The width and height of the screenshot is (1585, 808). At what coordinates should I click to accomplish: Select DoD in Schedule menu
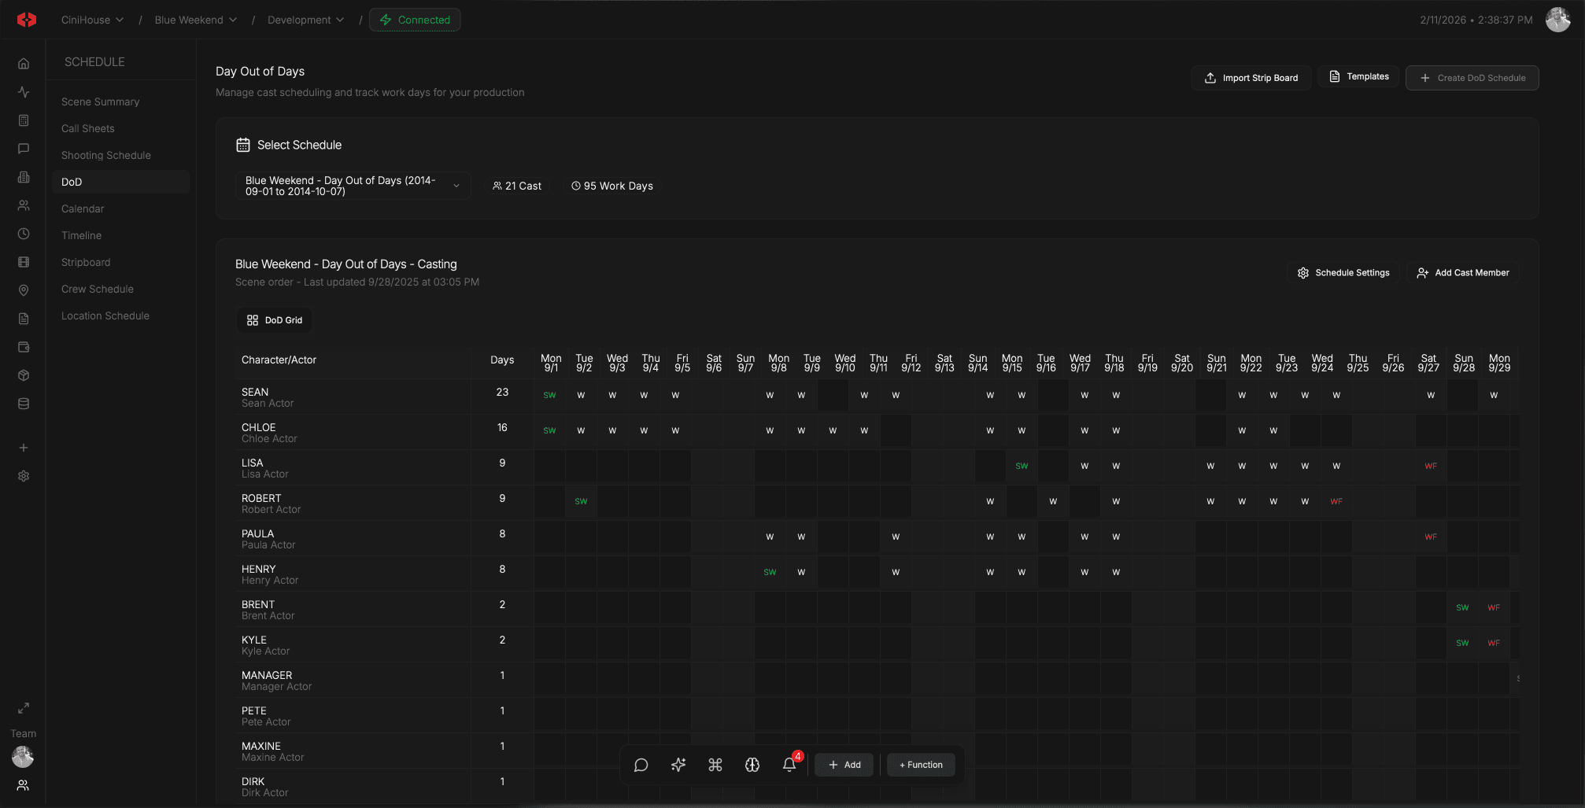coord(120,182)
